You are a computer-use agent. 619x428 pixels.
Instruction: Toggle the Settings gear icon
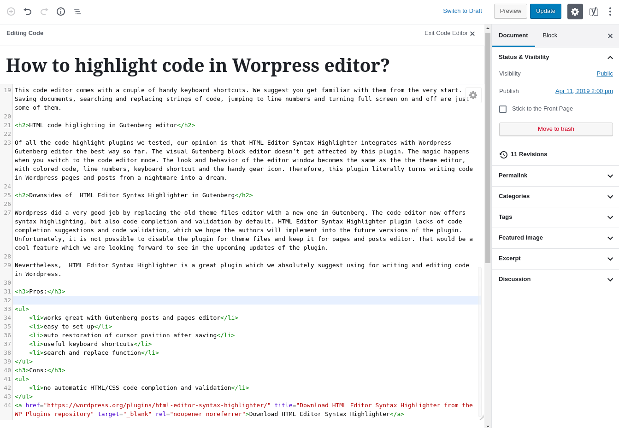(x=575, y=11)
